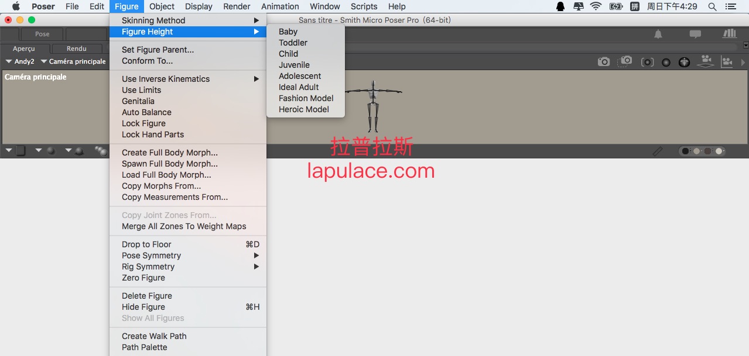This screenshot has height=356, width=749.
Task: Open Spotlight search magnifier in menu bar
Action: point(712,6)
